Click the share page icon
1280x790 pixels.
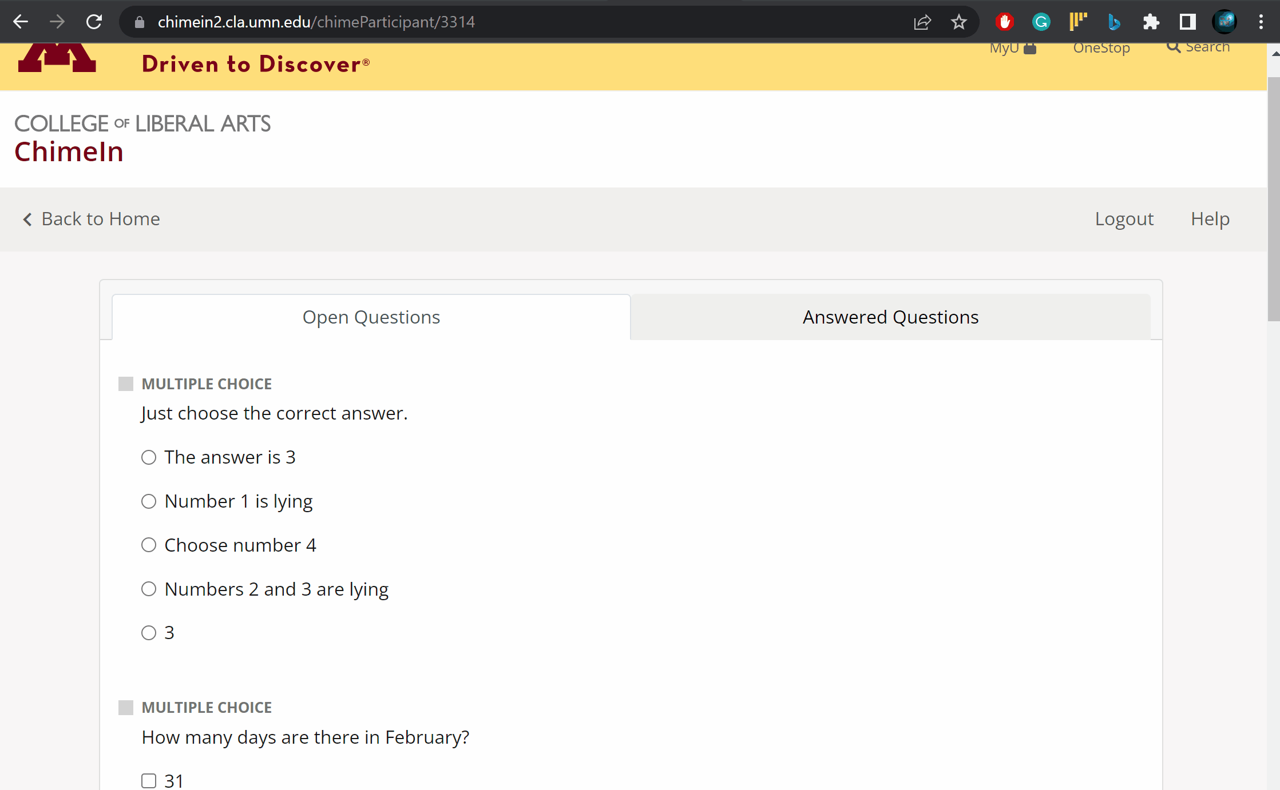(922, 22)
